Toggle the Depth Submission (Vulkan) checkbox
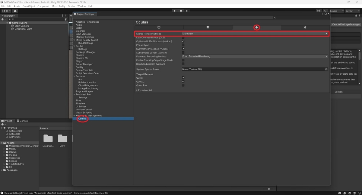 183,64
